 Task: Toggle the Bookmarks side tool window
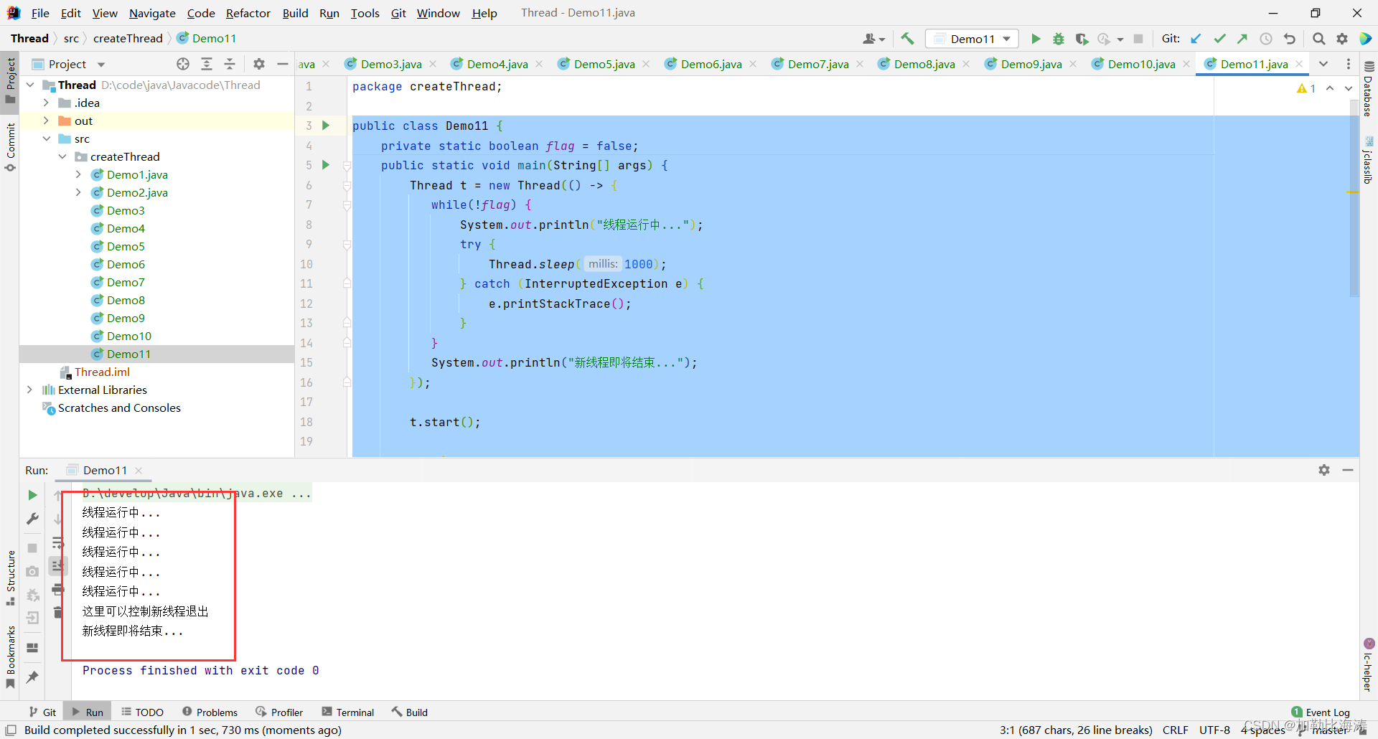[x=10, y=656]
